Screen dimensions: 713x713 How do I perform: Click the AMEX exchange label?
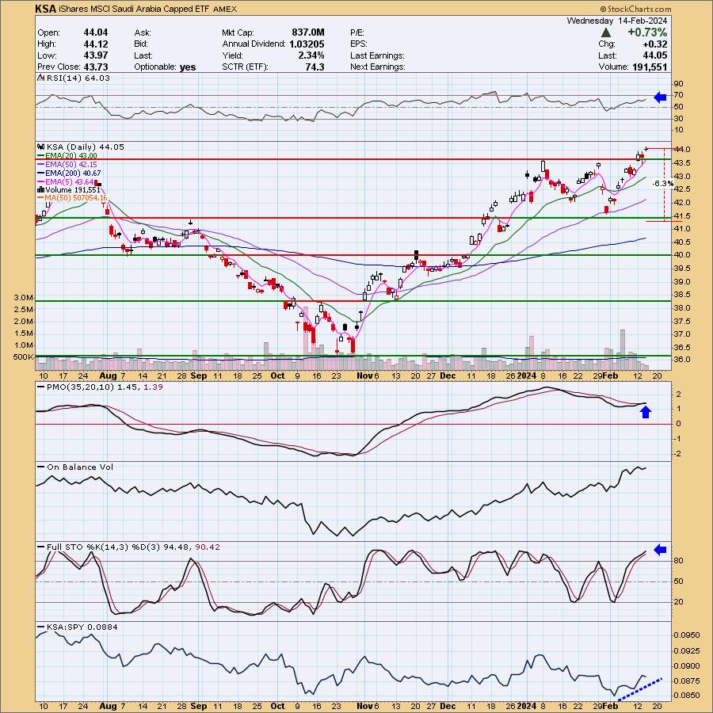(225, 9)
